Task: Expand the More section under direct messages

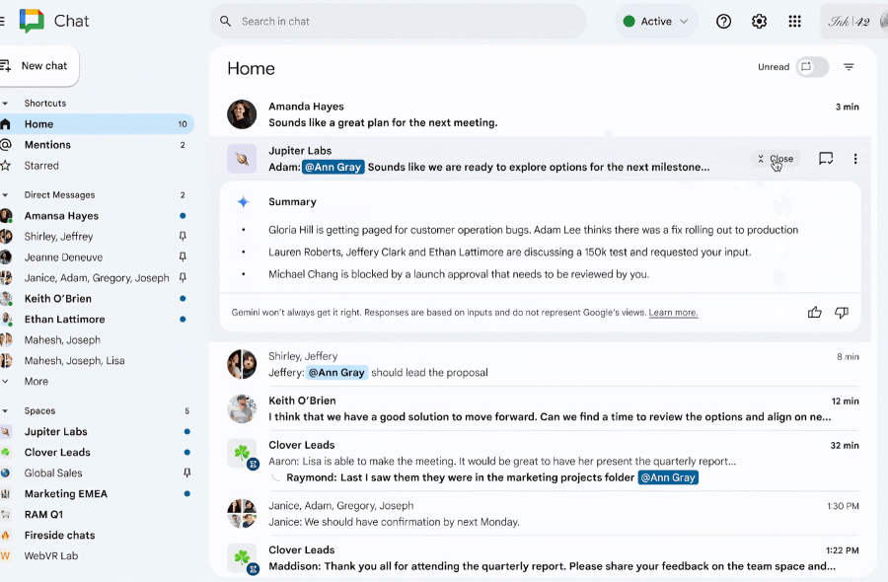Action: (35, 381)
